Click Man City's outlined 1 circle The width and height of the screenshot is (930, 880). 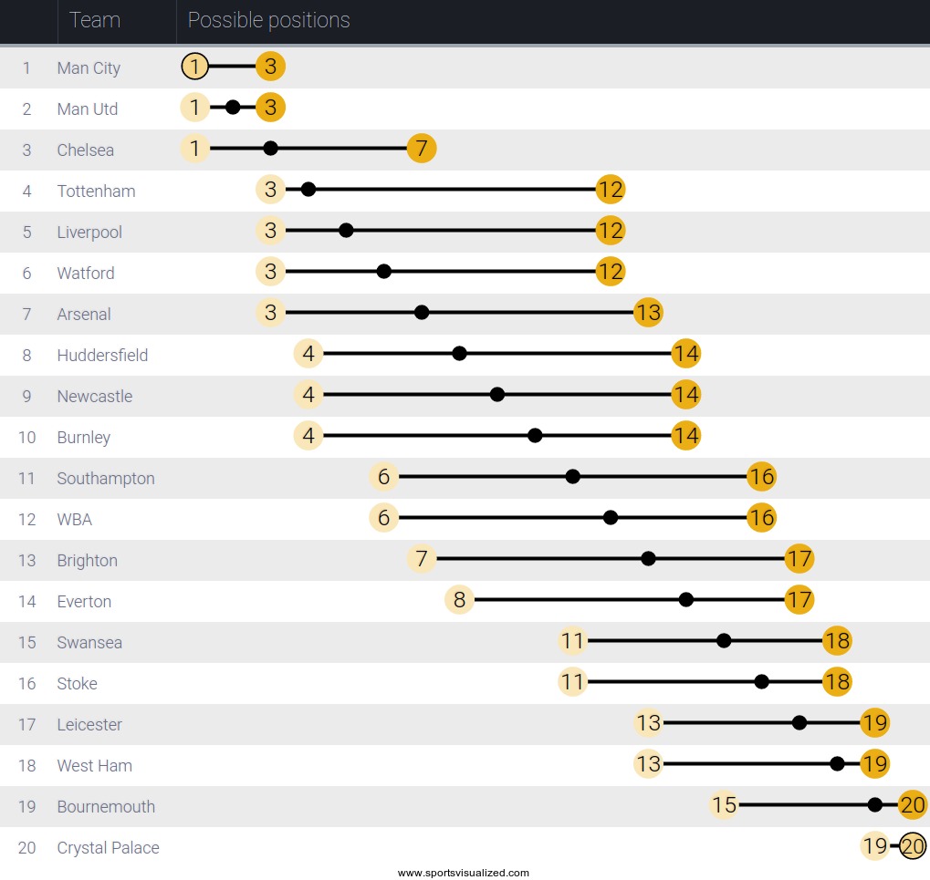(194, 67)
